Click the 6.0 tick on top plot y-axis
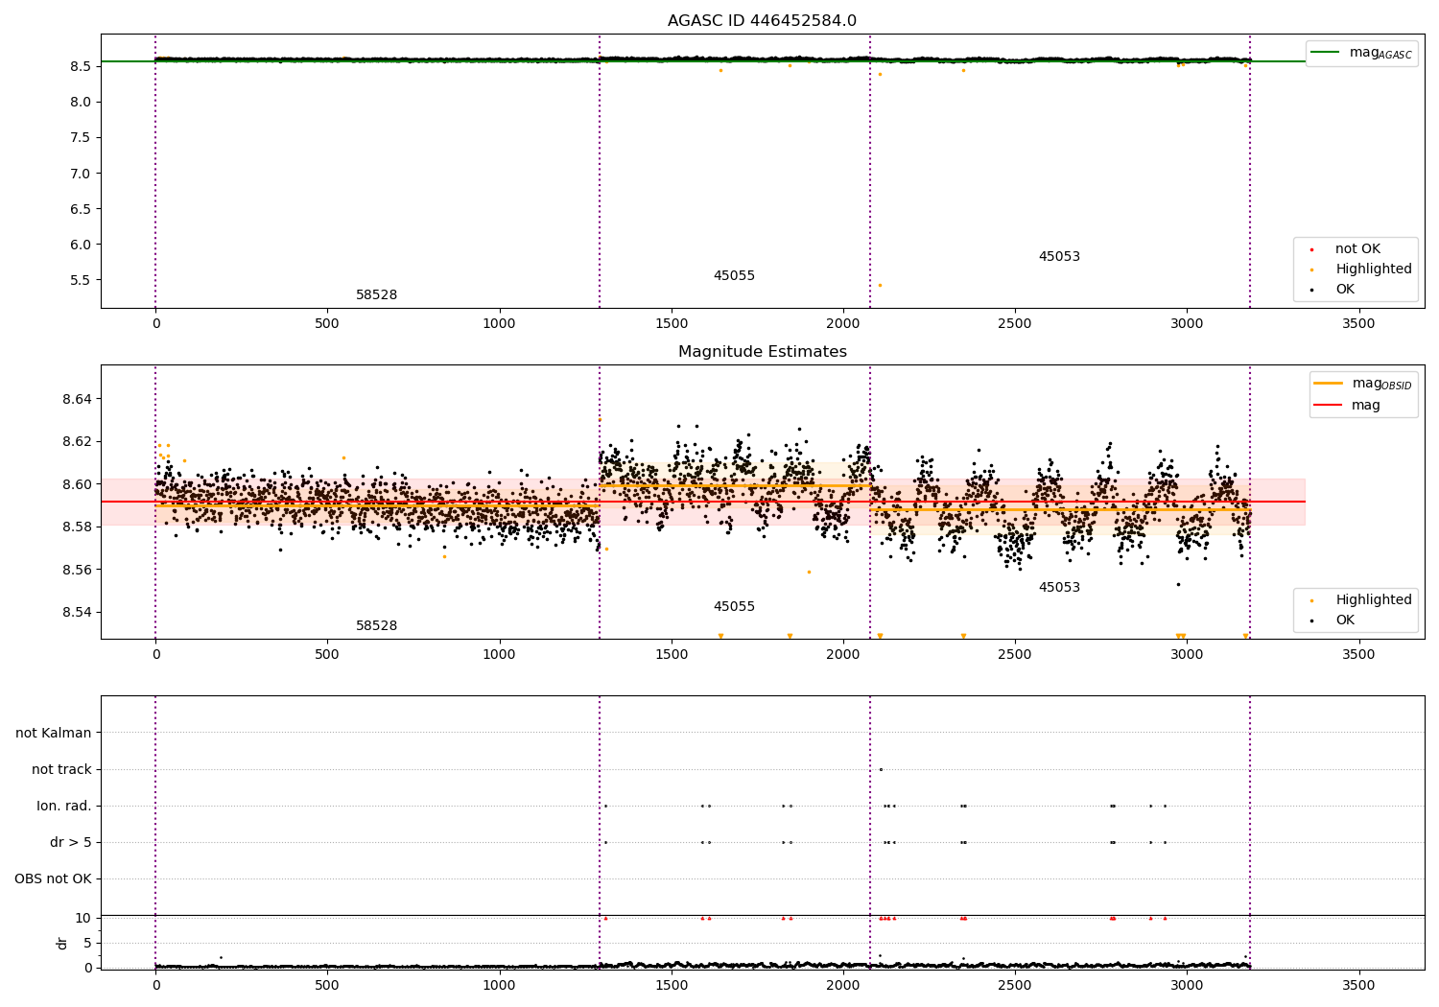Screen dimensions: 1439x1007 click(81, 245)
